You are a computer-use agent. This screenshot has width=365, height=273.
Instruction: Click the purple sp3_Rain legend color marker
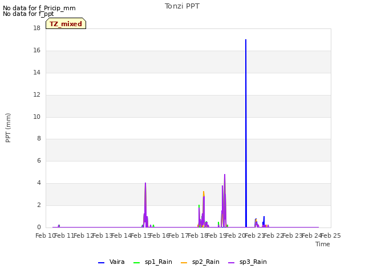point(231,263)
